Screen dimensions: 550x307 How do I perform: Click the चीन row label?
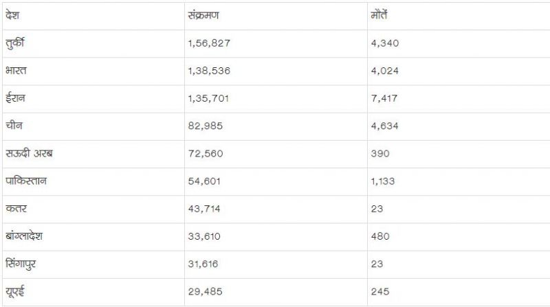coord(14,126)
